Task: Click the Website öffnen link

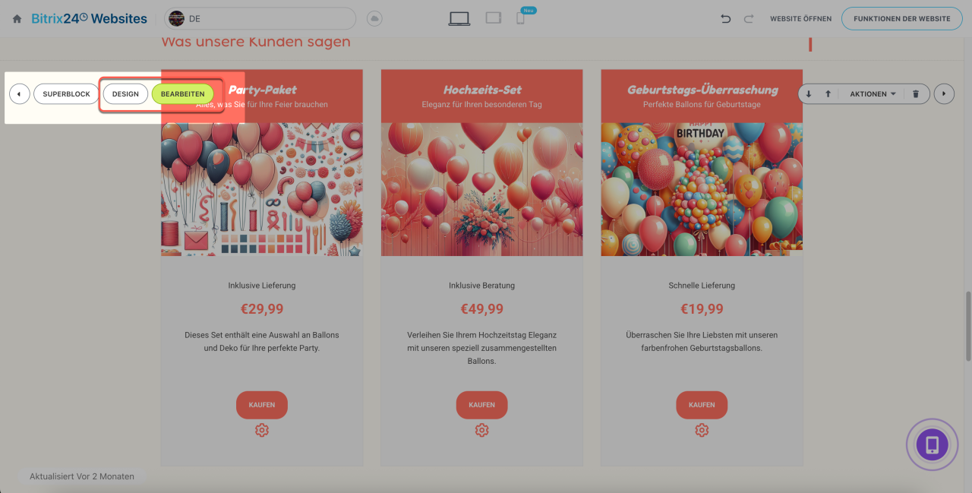Action: [800, 18]
